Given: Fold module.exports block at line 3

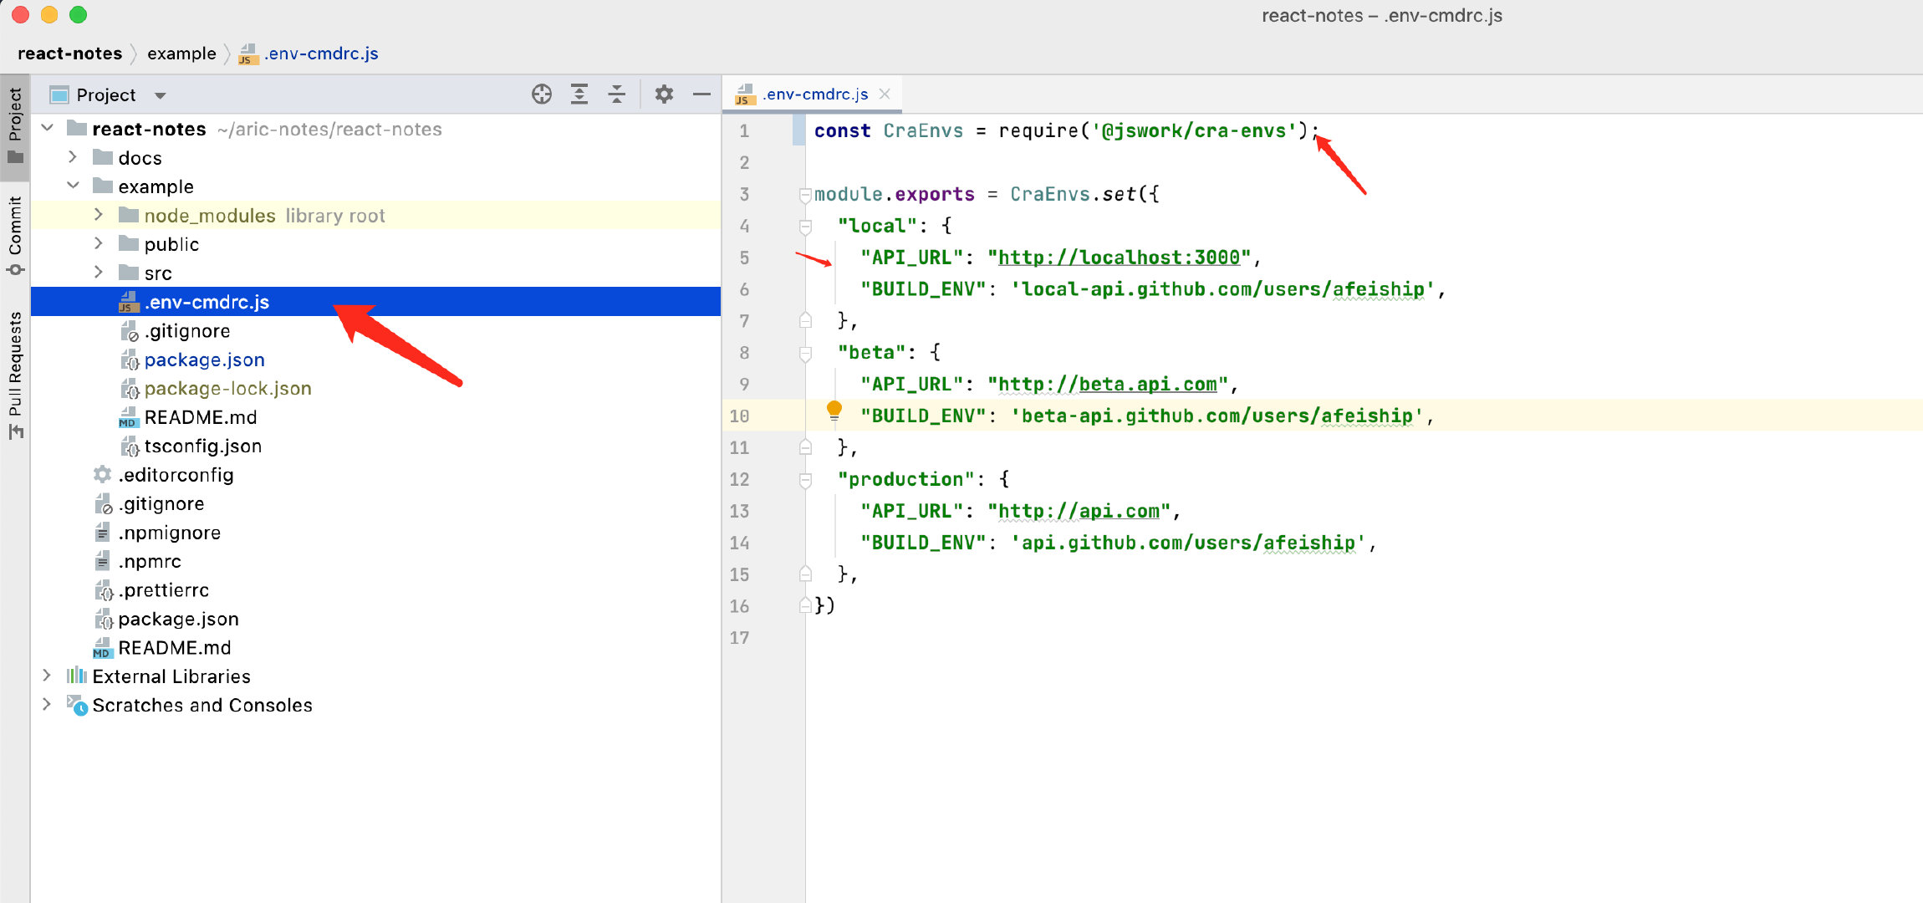Looking at the screenshot, I should 805,195.
